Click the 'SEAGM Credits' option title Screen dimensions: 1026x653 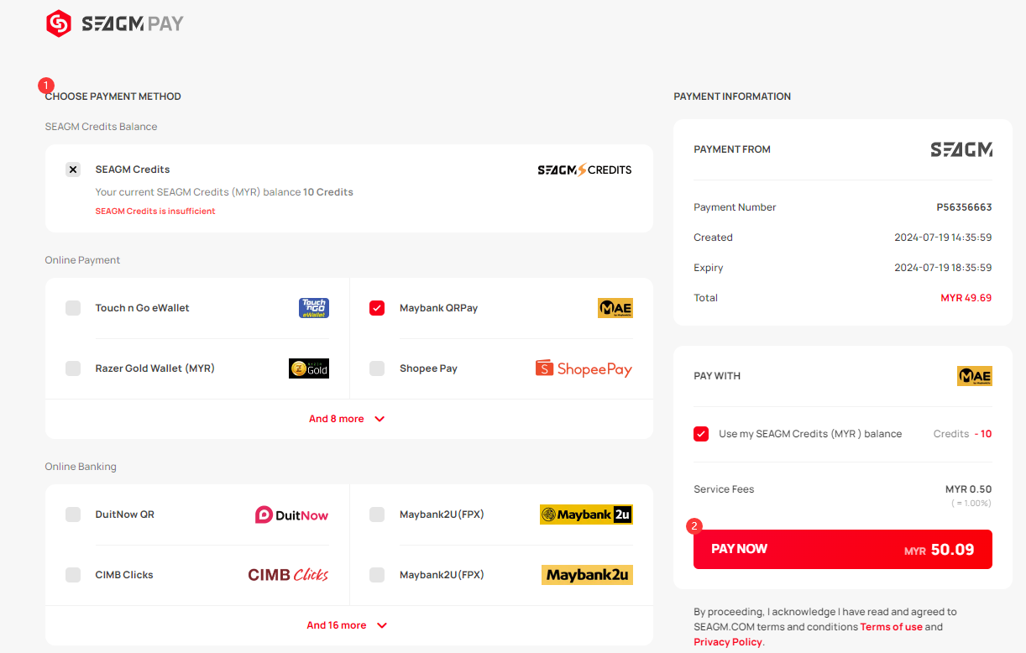click(x=133, y=170)
